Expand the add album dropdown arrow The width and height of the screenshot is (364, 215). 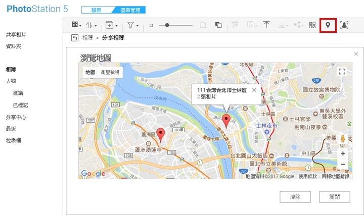tap(117, 26)
